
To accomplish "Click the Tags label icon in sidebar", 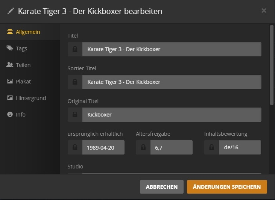I will [10, 48].
